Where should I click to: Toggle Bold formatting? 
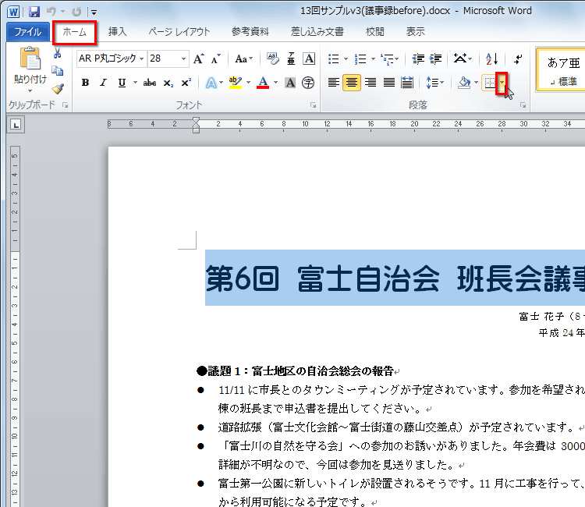tap(85, 83)
